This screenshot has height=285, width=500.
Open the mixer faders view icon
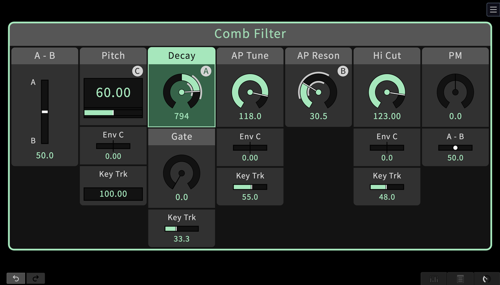pos(434,279)
